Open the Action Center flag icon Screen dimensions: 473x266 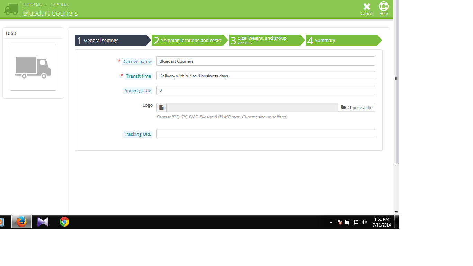tap(339, 222)
